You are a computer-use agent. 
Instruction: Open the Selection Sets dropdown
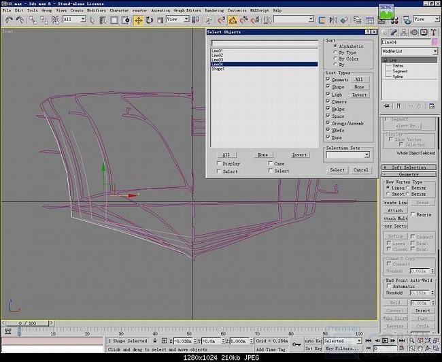[x=367, y=154]
